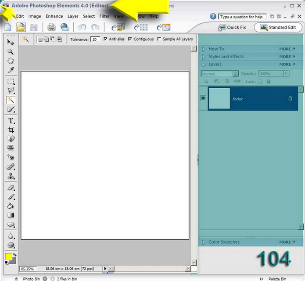Select the Hand tool
Screen dimensions: 305x281
11,61
